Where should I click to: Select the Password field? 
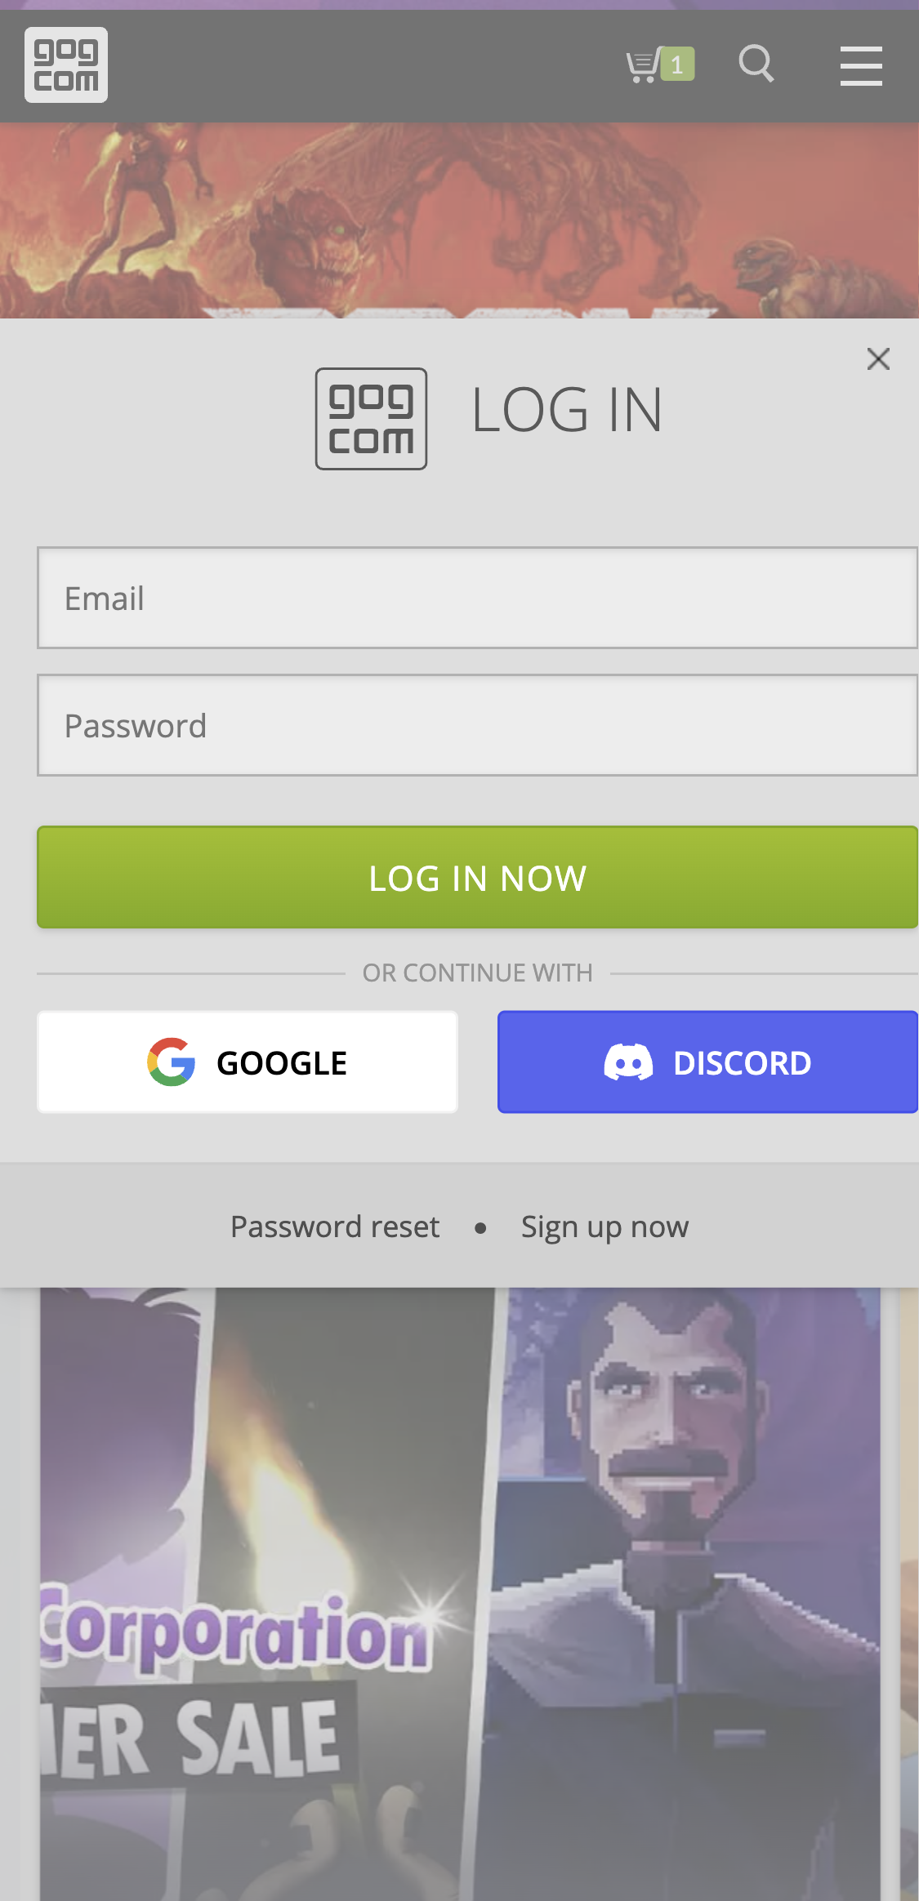478,725
